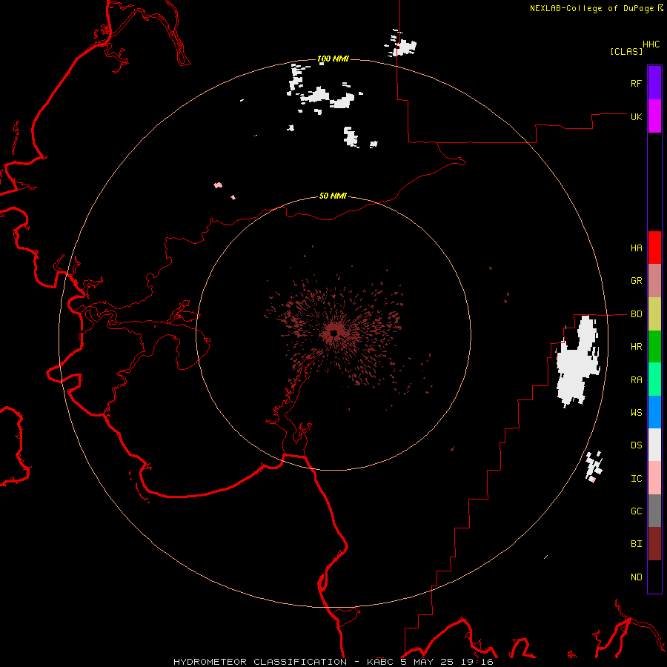Click the HA legend label
Viewport: 667px width, 667px height.
point(636,248)
